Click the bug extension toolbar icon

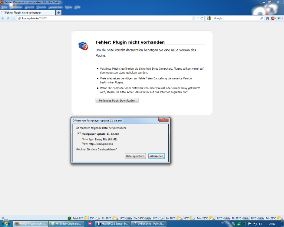279,18
